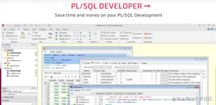The width and height of the screenshot is (216, 105).
Task: Switch to Statistics tab in SQL window
Action: click(59, 52)
